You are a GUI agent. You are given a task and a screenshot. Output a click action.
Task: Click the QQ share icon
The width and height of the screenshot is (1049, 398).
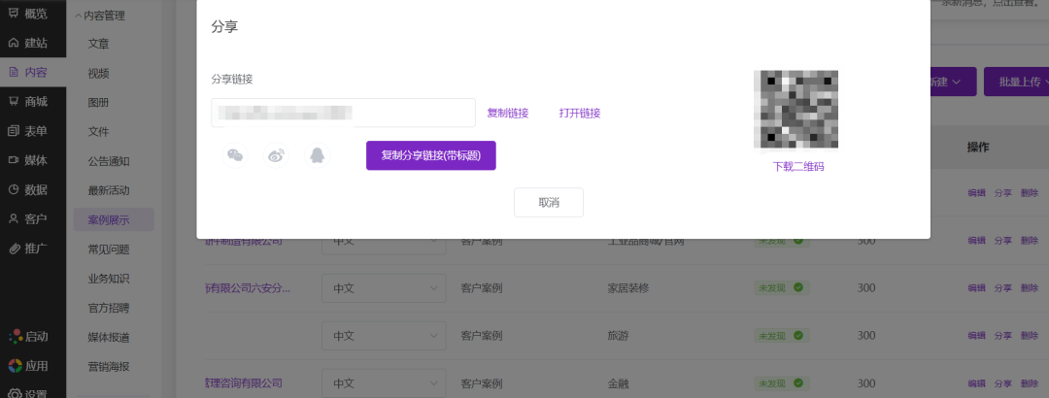coord(317,155)
